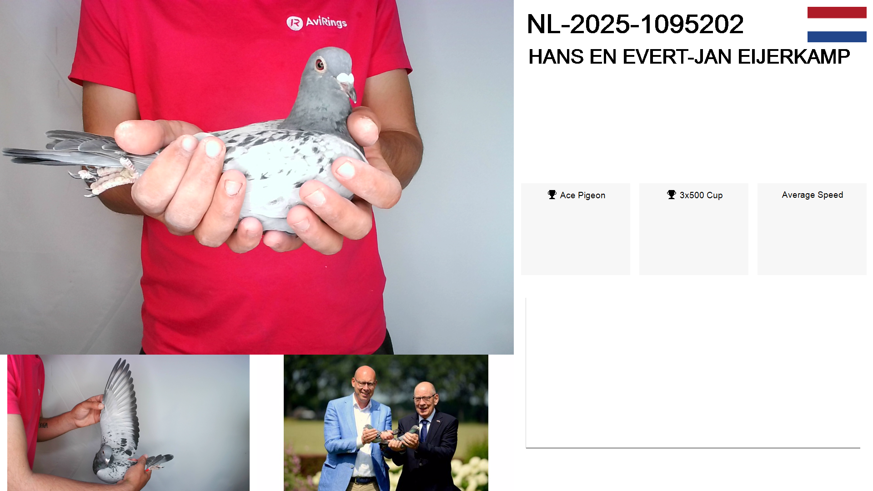Click the empty results chart area

pos(693,373)
